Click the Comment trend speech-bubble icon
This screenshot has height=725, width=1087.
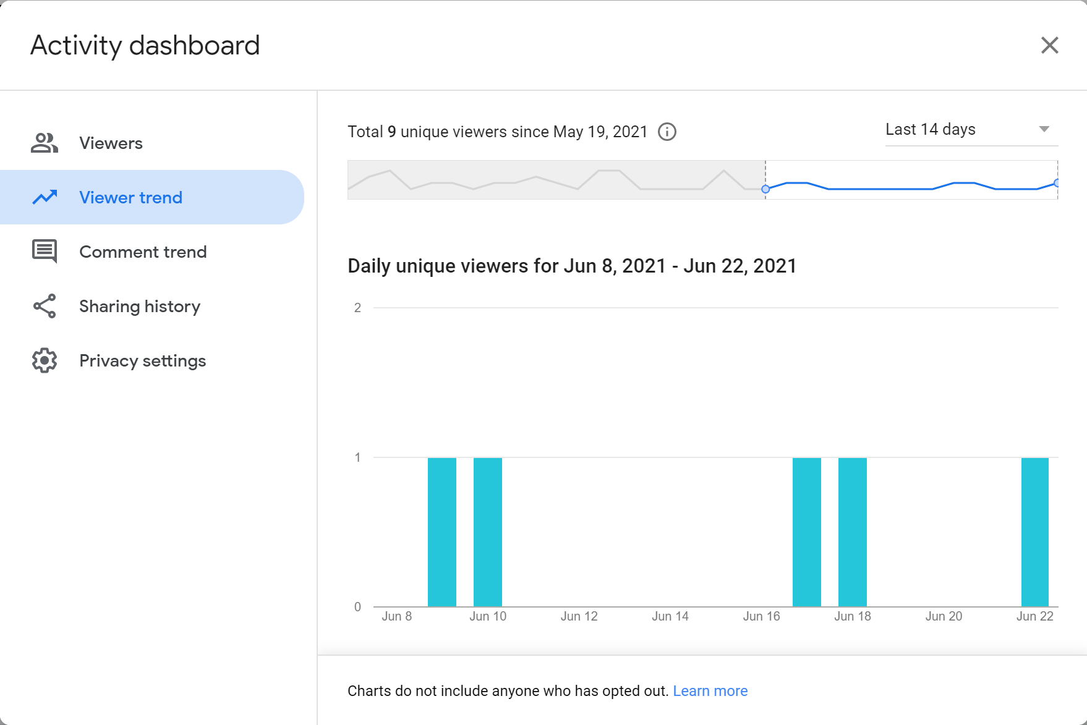click(45, 252)
